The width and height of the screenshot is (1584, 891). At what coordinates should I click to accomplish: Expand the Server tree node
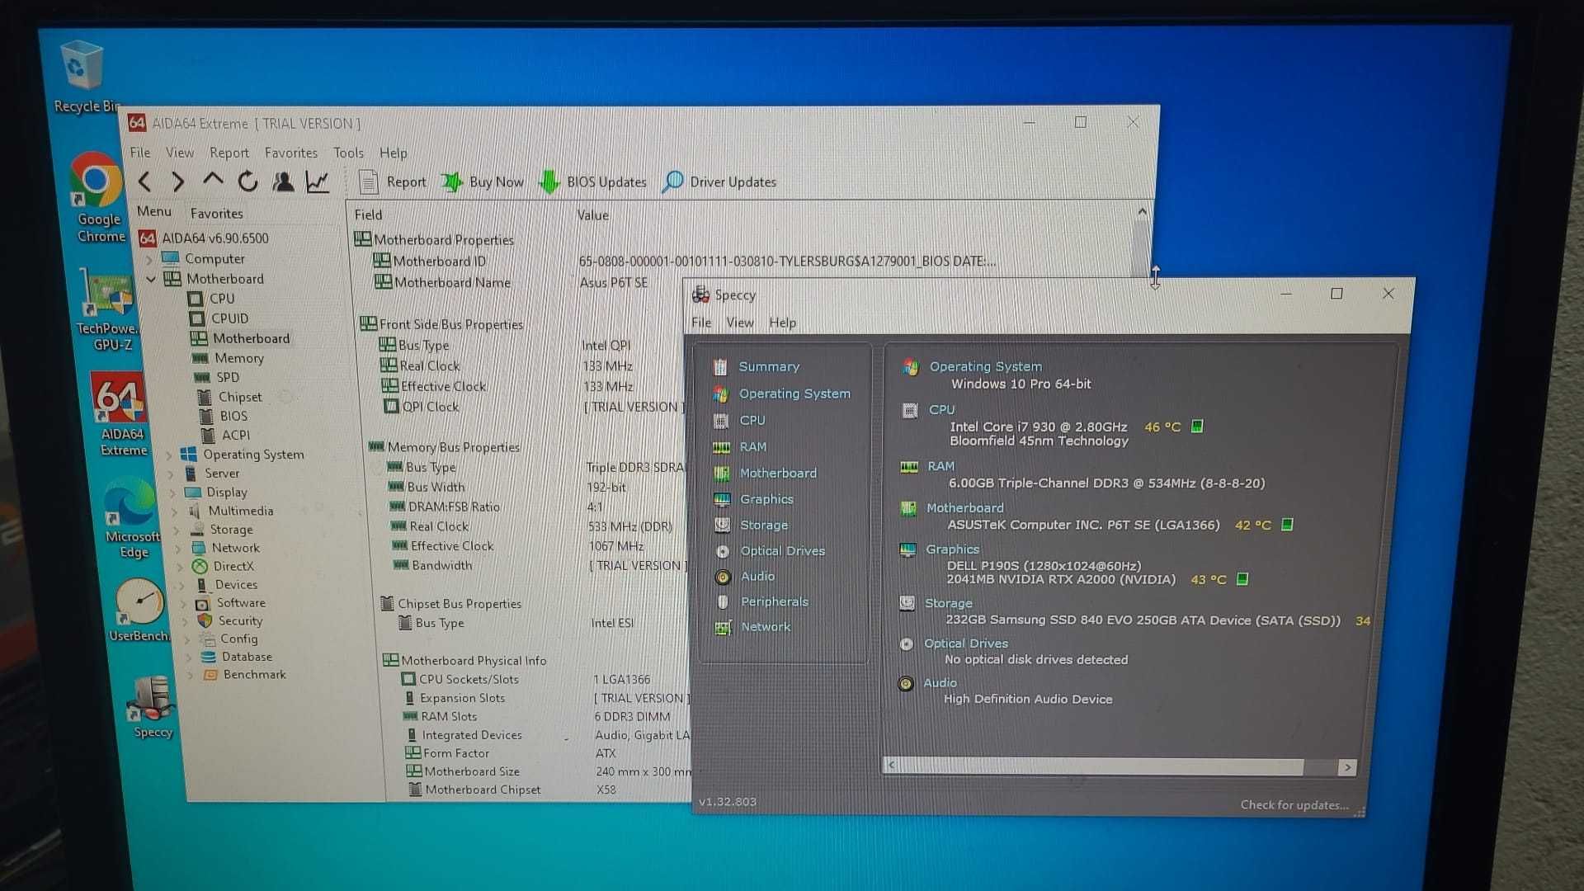tap(171, 474)
